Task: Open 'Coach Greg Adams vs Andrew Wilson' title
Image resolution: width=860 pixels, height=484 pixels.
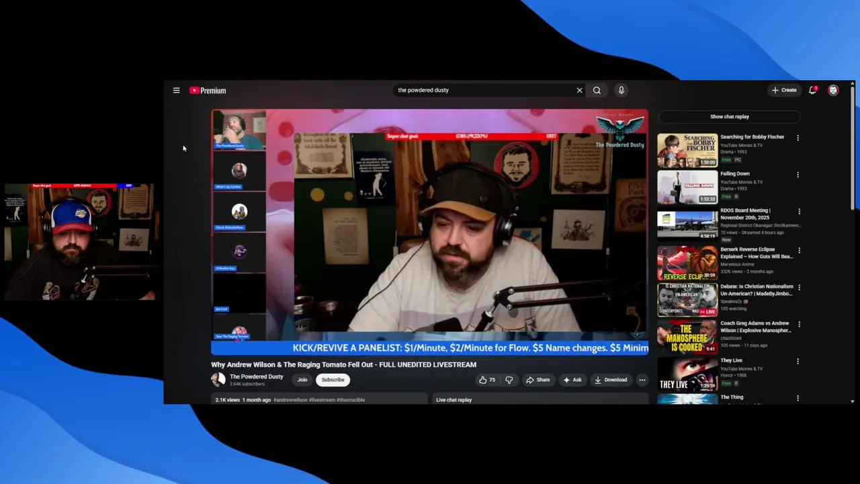Action: (756, 327)
